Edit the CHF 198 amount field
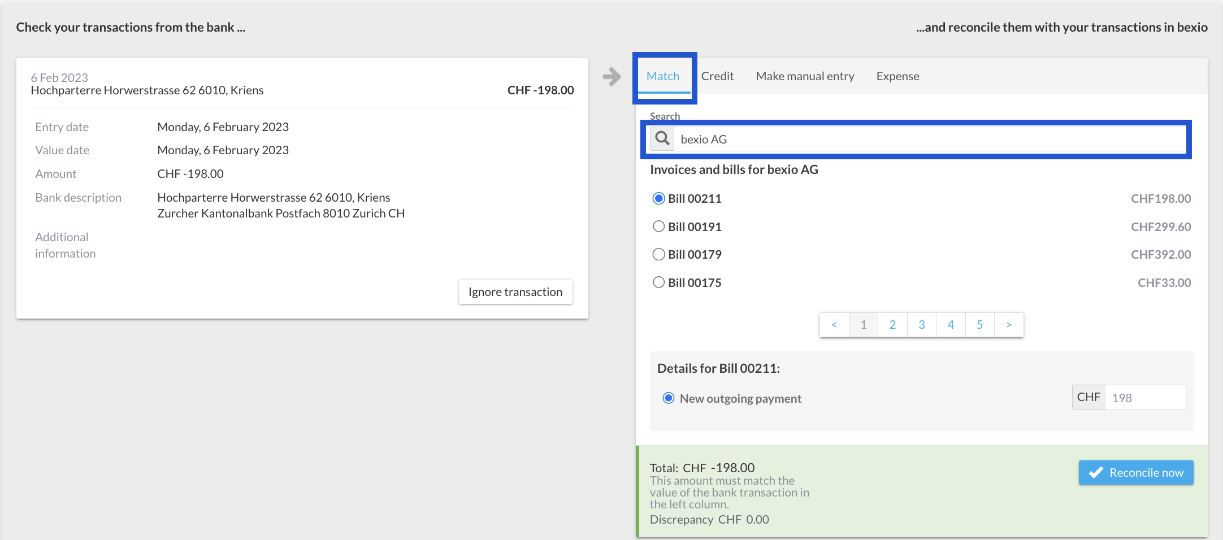Image resolution: width=1223 pixels, height=540 pixels. coord(1145,398)
